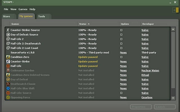Click the orange Half-Life game icon
The width and height of the screenshot is (180, 112).
pyautogui.click(x=8, y=66)
